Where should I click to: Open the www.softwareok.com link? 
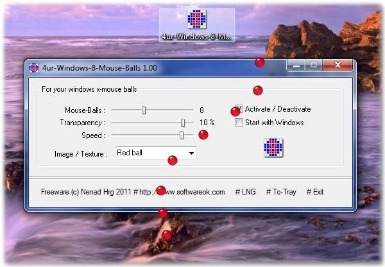(182, 192)
